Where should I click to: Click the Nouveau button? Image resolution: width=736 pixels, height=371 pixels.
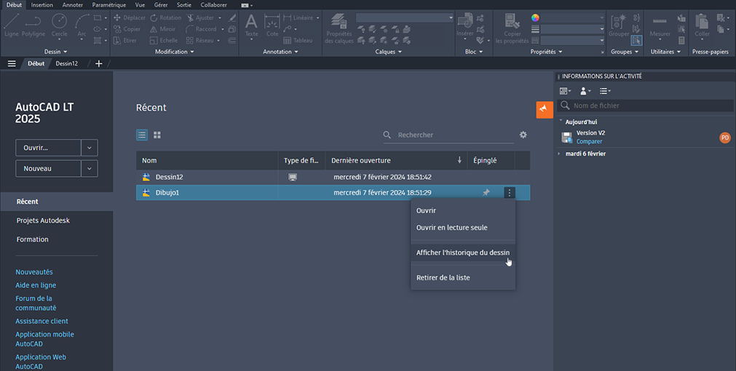48,168
